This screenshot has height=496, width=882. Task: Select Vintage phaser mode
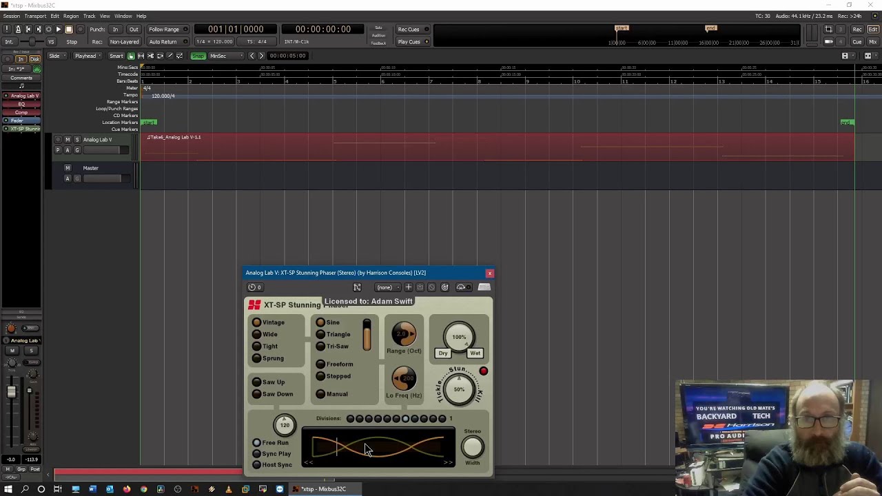pyautogui.click(x=268, y=322)
